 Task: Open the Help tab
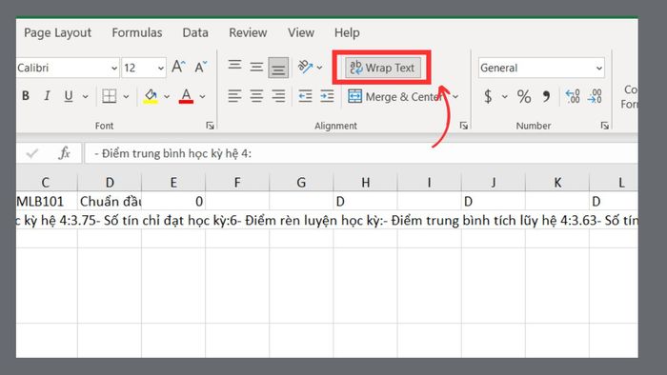click(x=347, y=32)
